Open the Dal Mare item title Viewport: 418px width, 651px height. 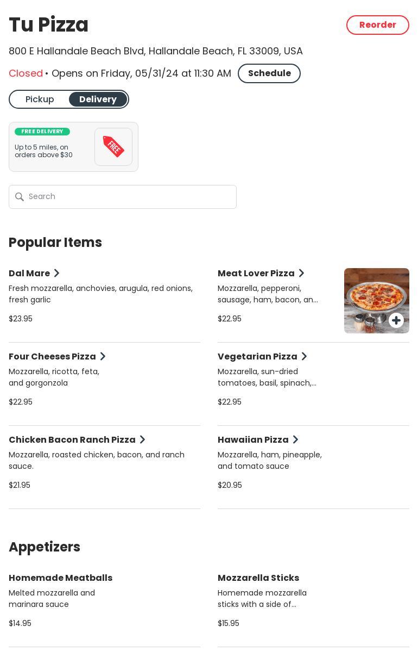[x=29, y=273]
